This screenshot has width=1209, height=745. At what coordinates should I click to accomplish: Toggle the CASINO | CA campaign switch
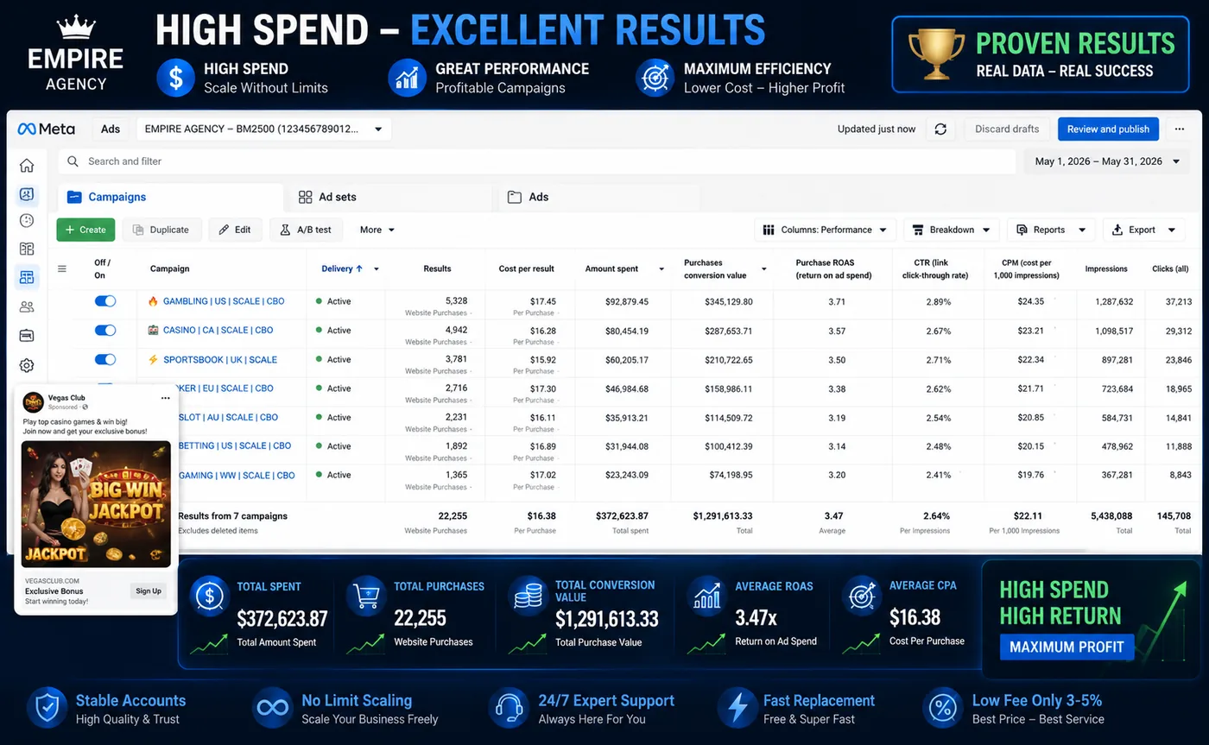105,330
